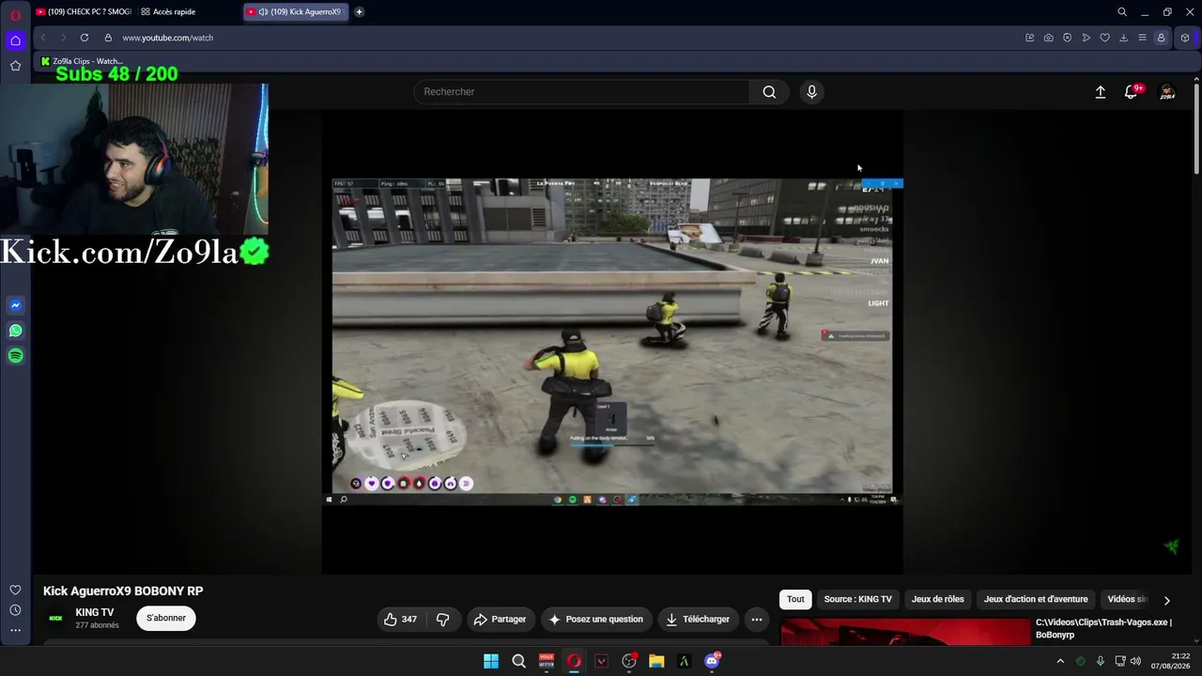Open the bookmarks star in Opera sidebar
This screenshot has height=676, width=1202.
click(x=15, y=66)
